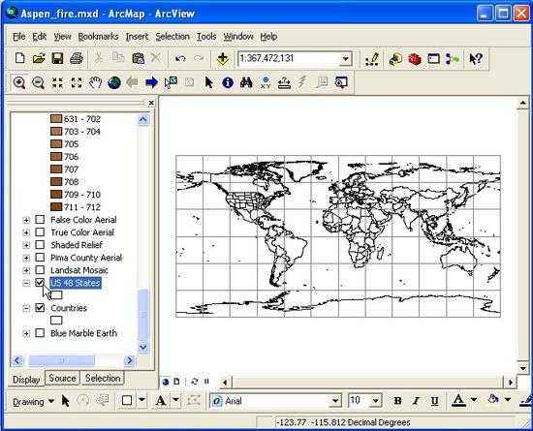Select the Zoom Out magnifier tool
This screenshot has height=431, width=533.
coord(38,82)
